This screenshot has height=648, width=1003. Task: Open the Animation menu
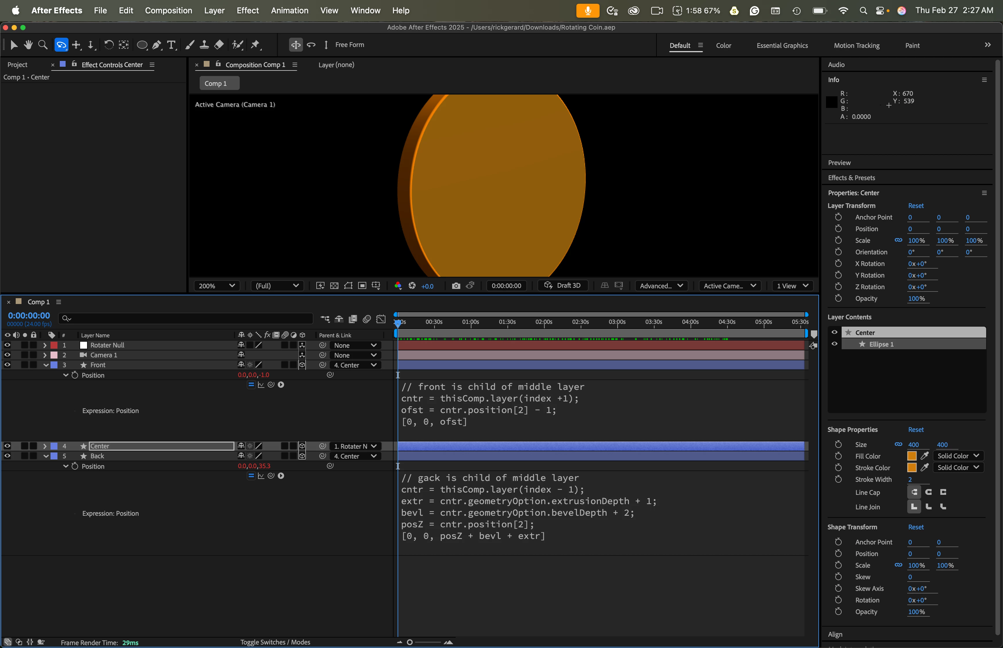[x=289, y=10]
